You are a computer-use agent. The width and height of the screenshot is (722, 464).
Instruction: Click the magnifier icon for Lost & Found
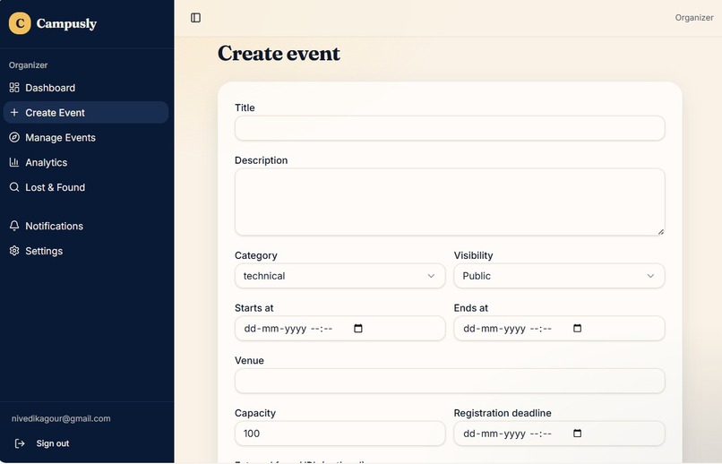tap(14, 187)
